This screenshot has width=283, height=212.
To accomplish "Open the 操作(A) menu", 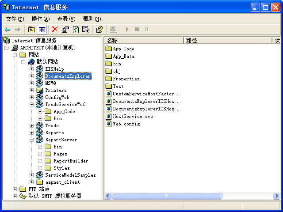I will 40,19.
